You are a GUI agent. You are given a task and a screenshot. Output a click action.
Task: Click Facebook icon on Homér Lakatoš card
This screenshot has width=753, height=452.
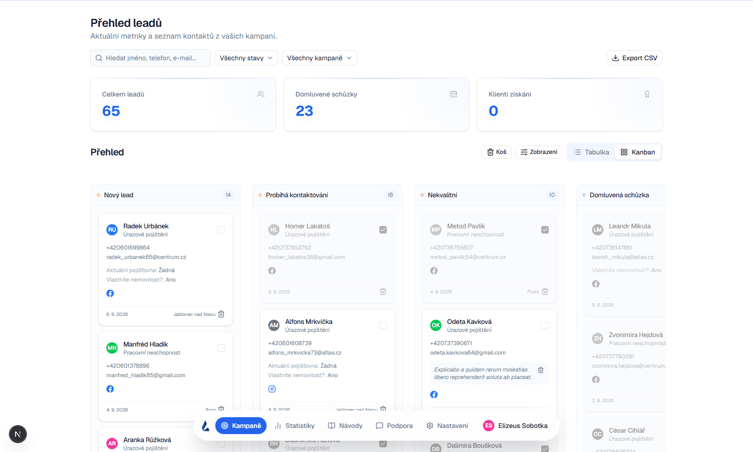click(x=272, y=271)
